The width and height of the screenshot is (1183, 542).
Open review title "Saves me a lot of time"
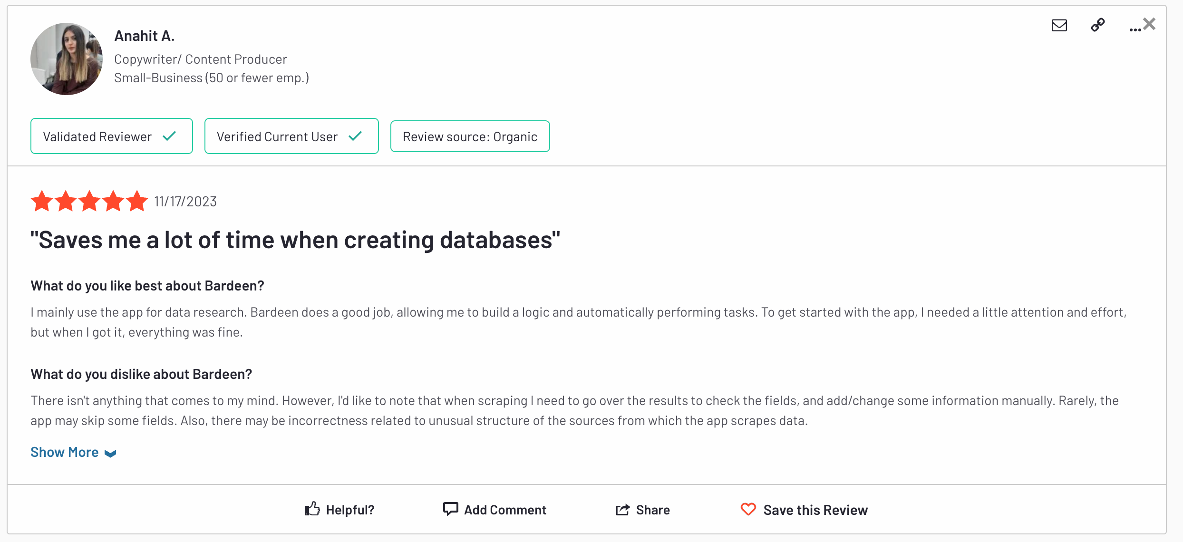(x=295, y=240)
